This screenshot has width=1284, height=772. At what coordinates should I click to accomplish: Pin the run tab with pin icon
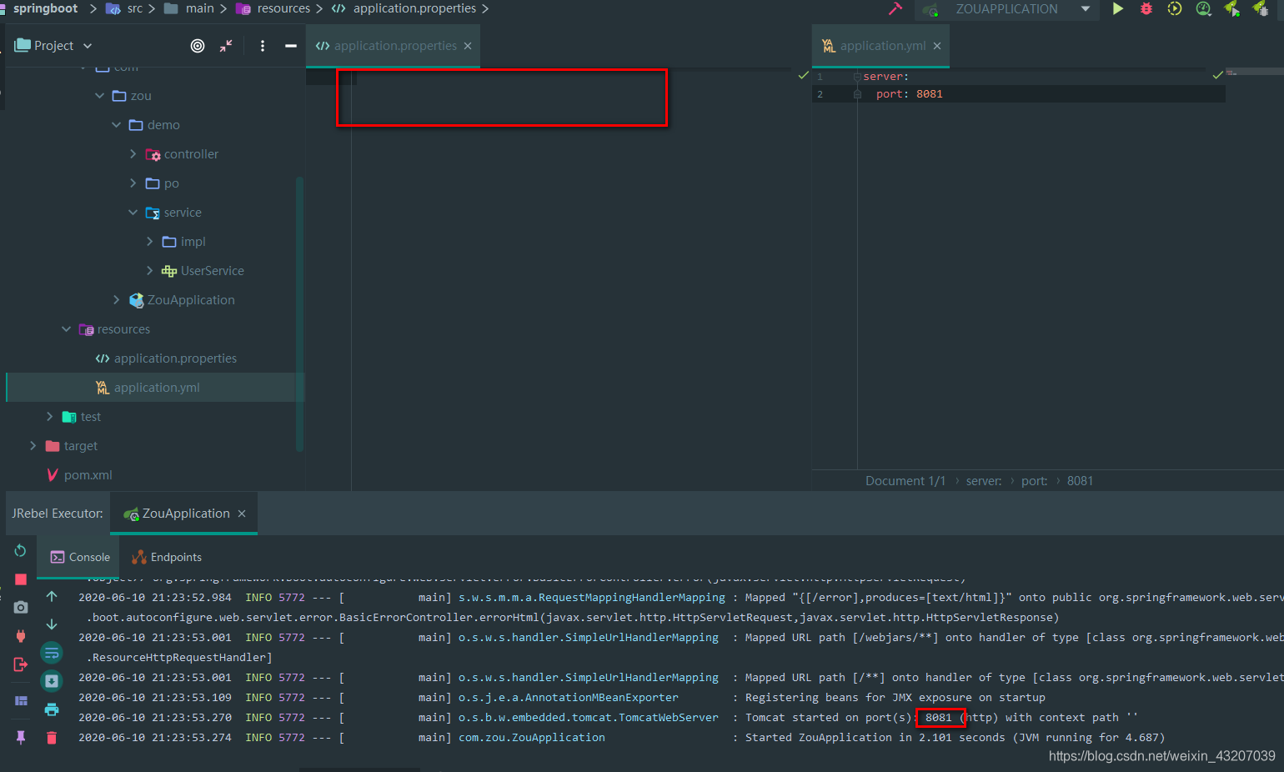point(21,737)
